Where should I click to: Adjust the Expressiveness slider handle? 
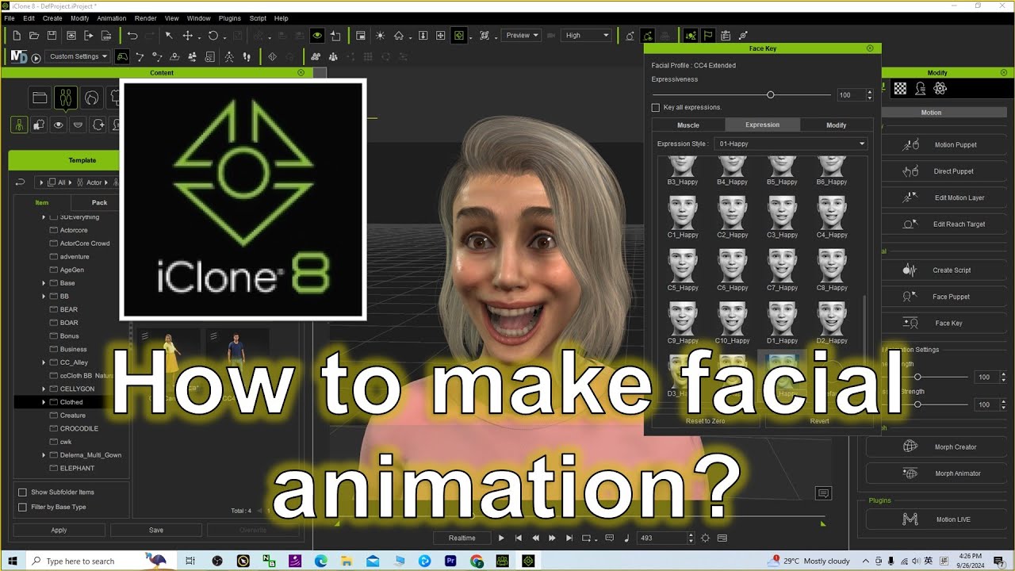pyautogui.click(x=770, y=94)
